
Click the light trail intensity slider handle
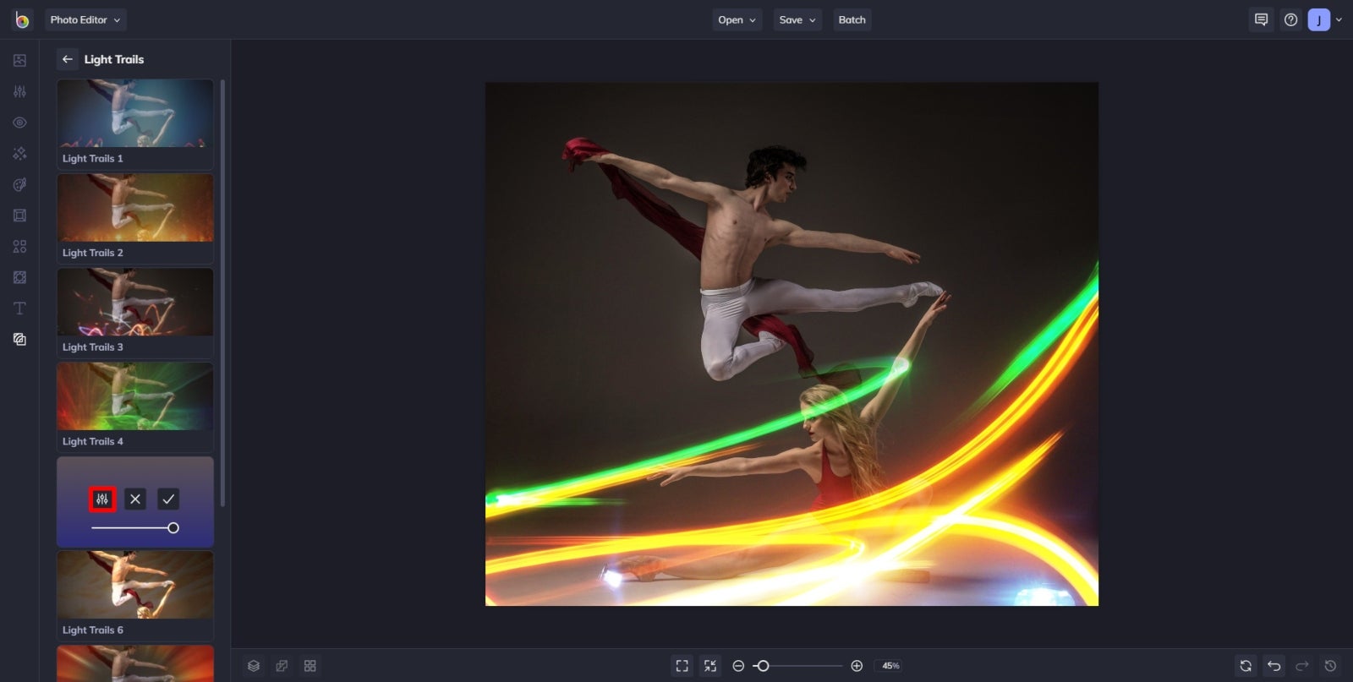[173, 528]
